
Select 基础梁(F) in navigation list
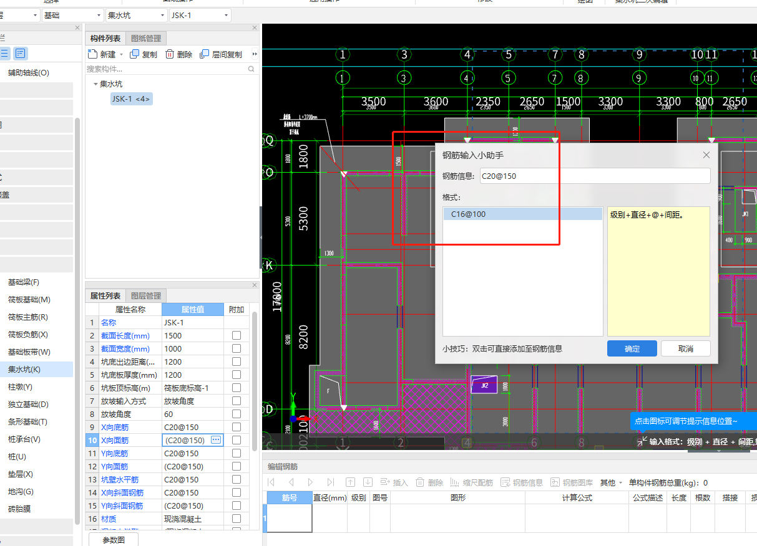click(x=24, y=282)
